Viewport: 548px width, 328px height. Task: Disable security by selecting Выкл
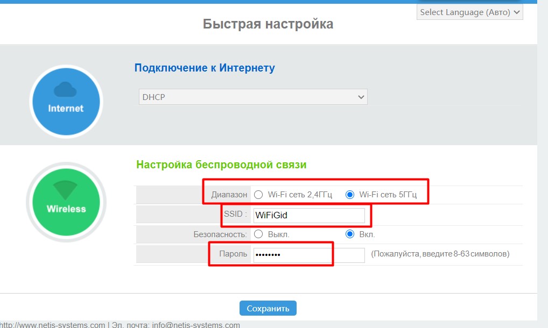[258, 234]
